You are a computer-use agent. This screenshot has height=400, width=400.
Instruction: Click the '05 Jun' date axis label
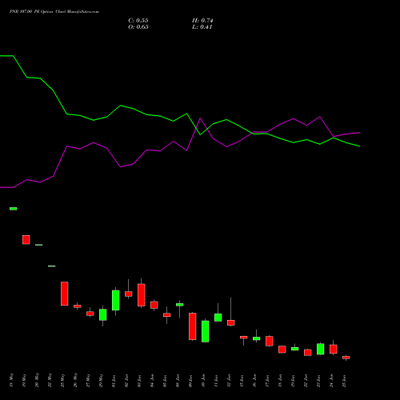165,381
